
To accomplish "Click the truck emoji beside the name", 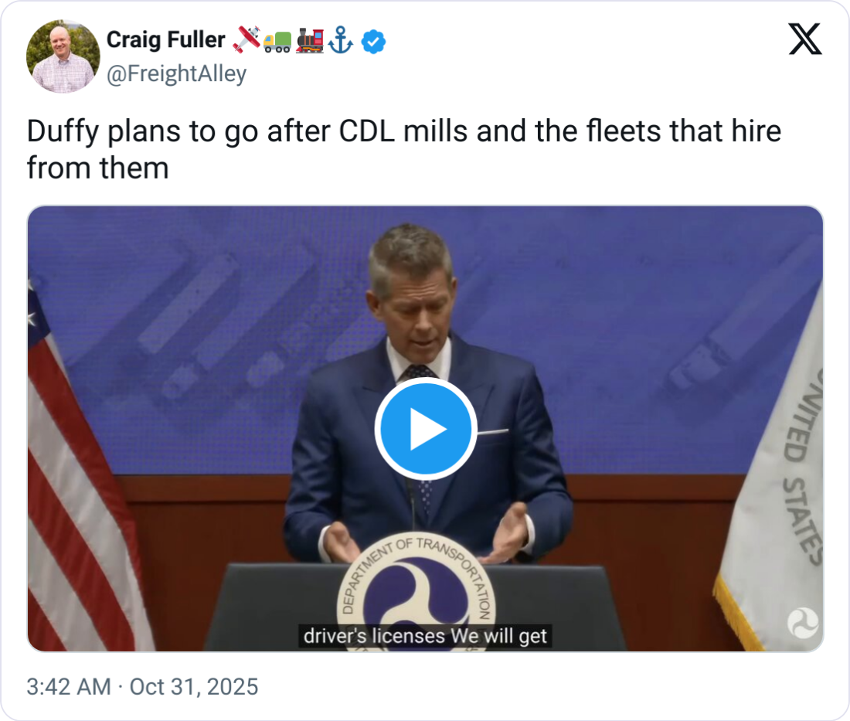I will tap(277, 41).
